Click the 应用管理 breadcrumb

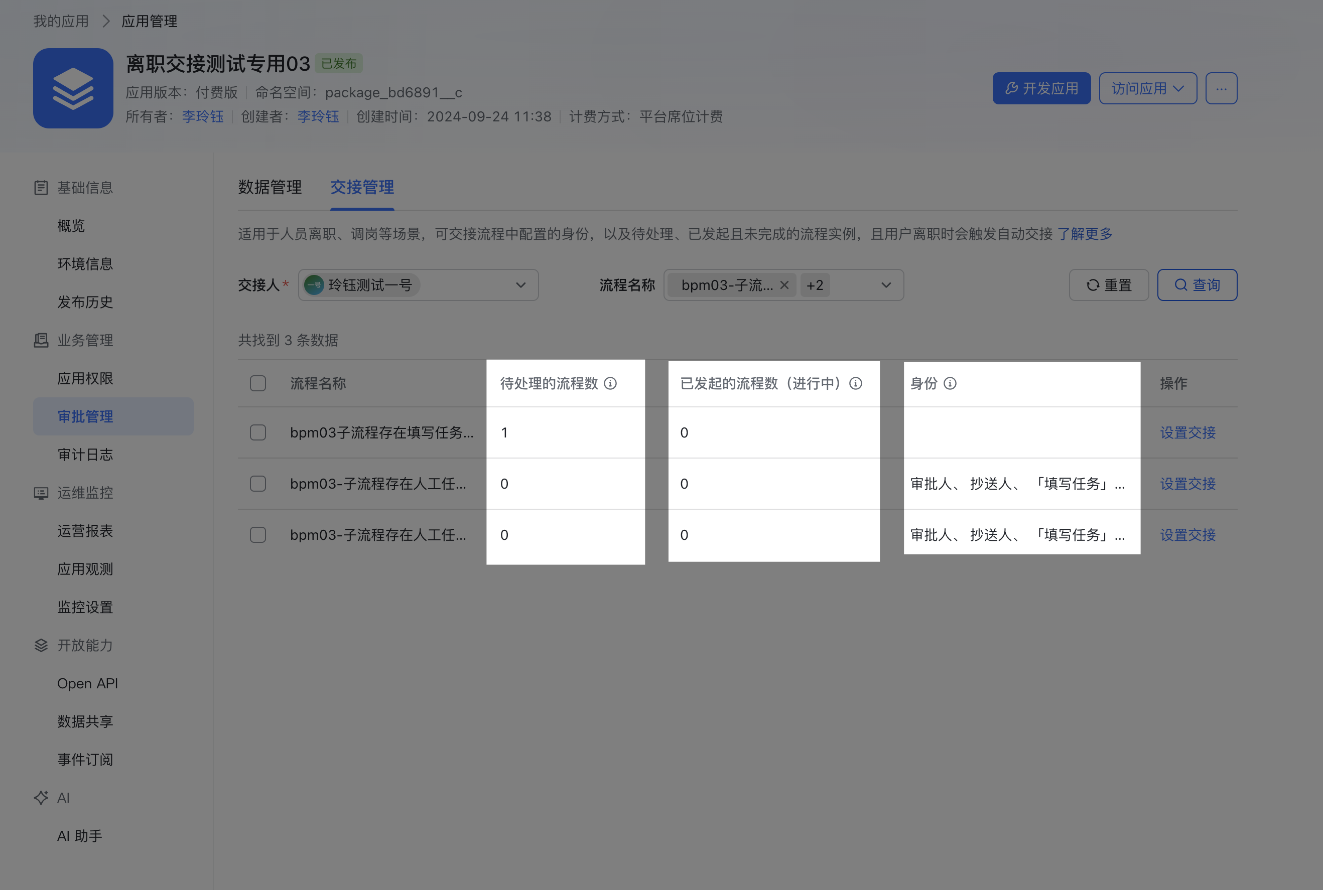tap(150, 22)
